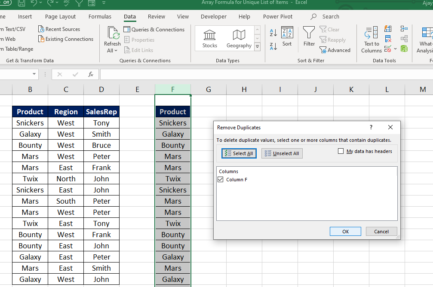Click the North cell

(x=66, y=179)
